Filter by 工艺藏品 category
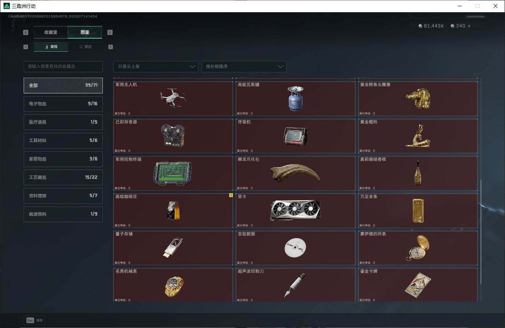505x328 pixels. [63, 177]
